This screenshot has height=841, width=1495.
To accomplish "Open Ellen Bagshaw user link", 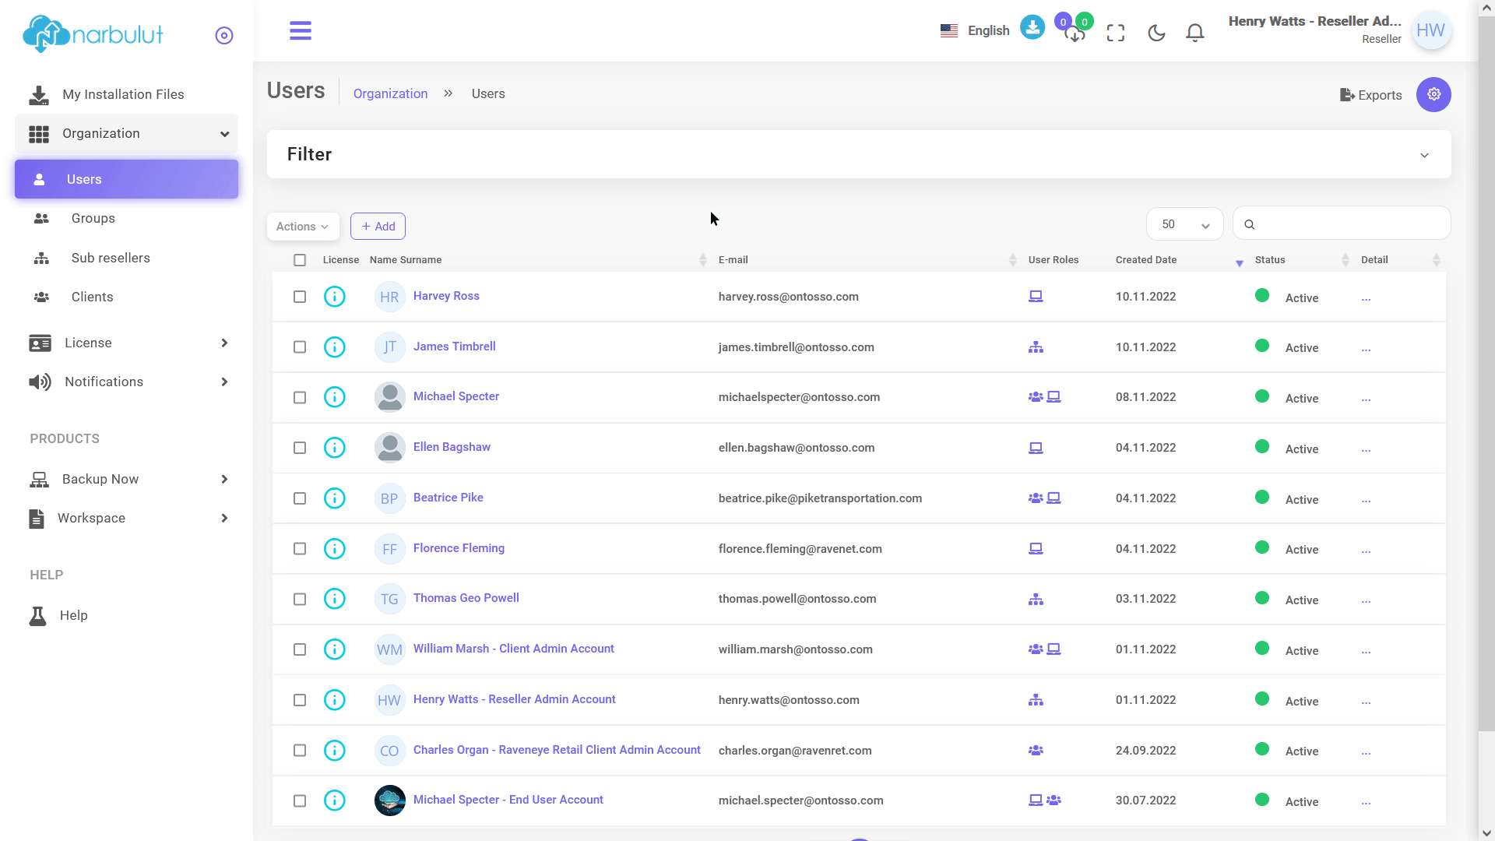I will tap(452, 447).
